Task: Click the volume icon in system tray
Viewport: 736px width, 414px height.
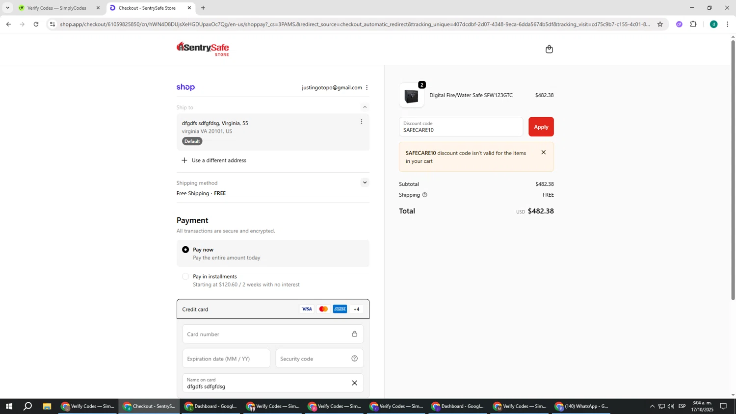Action: point(671,406)
